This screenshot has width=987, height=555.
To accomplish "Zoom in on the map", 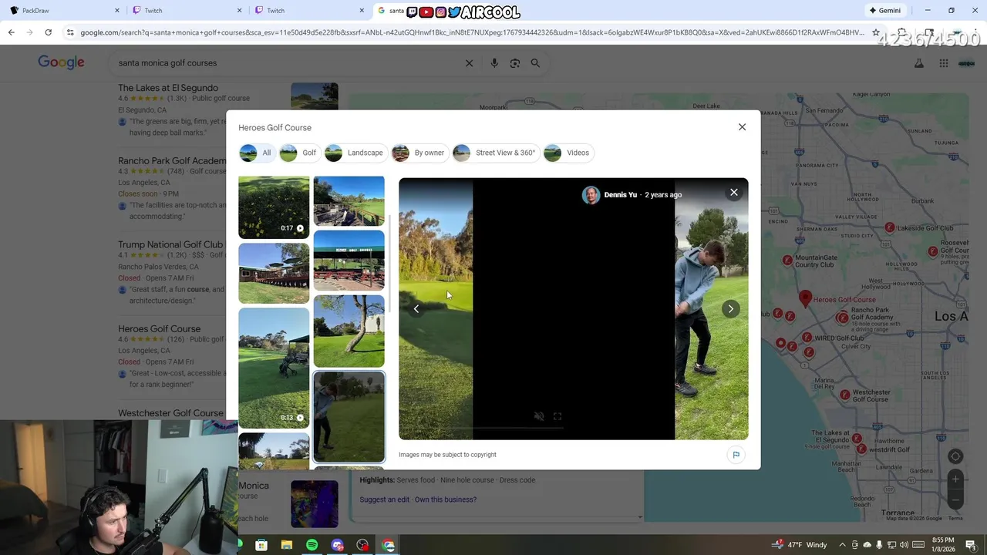I will click(x=955, y=479).
